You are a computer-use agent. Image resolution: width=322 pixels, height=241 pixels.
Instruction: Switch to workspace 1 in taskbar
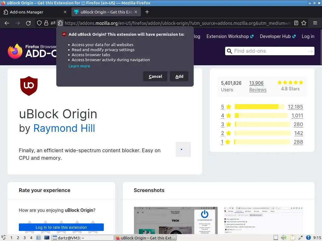pos(11,238)
